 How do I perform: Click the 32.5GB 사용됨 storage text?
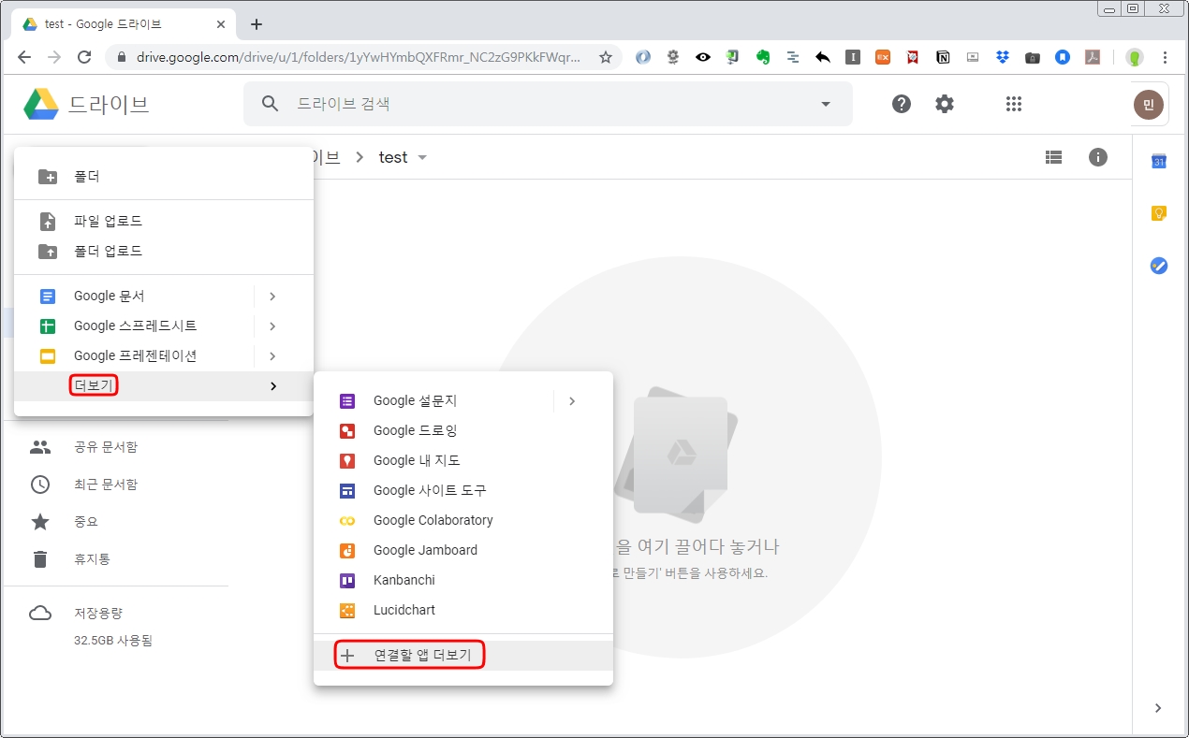(x=113, y=641)
